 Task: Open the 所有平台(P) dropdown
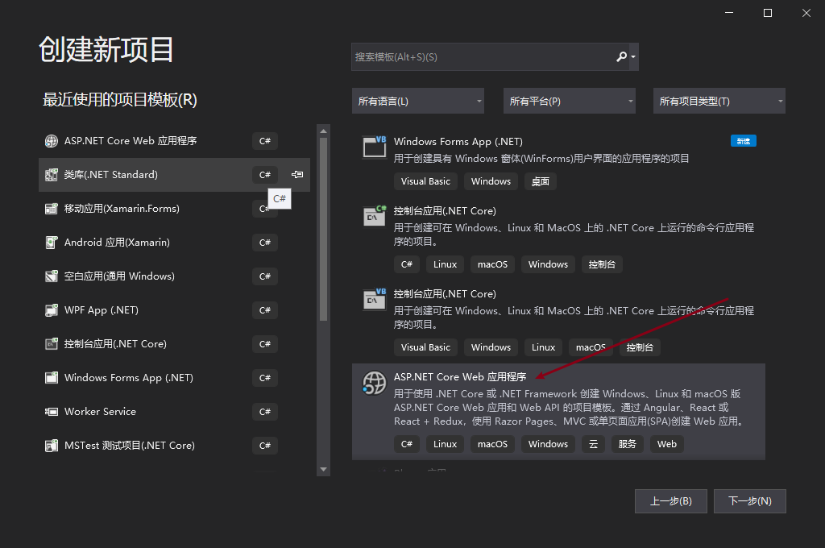click(x=569, y=101)
